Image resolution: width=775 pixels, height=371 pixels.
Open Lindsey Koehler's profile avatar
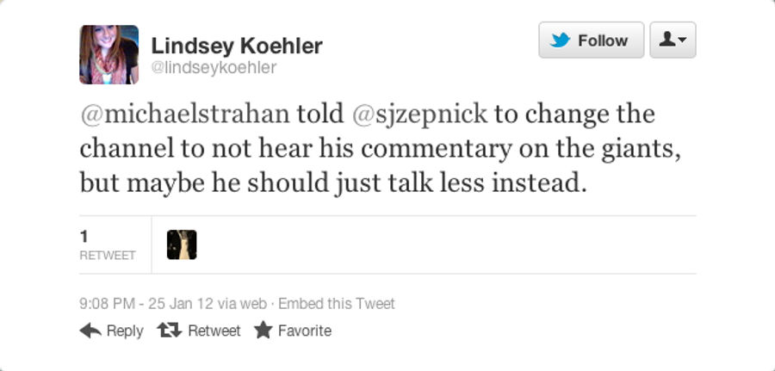[108, 54]
